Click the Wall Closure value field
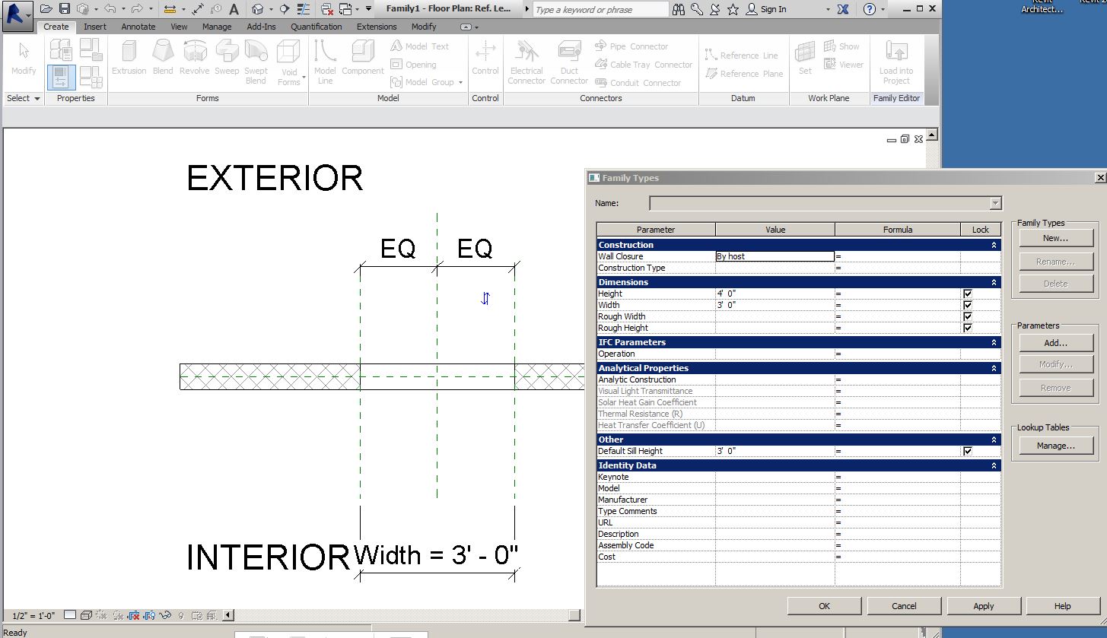1107x638 pixels. point(775,256)
